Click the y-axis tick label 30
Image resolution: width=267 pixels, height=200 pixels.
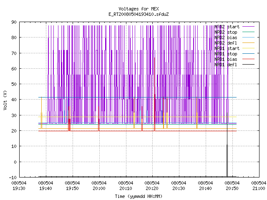(14, 115)
